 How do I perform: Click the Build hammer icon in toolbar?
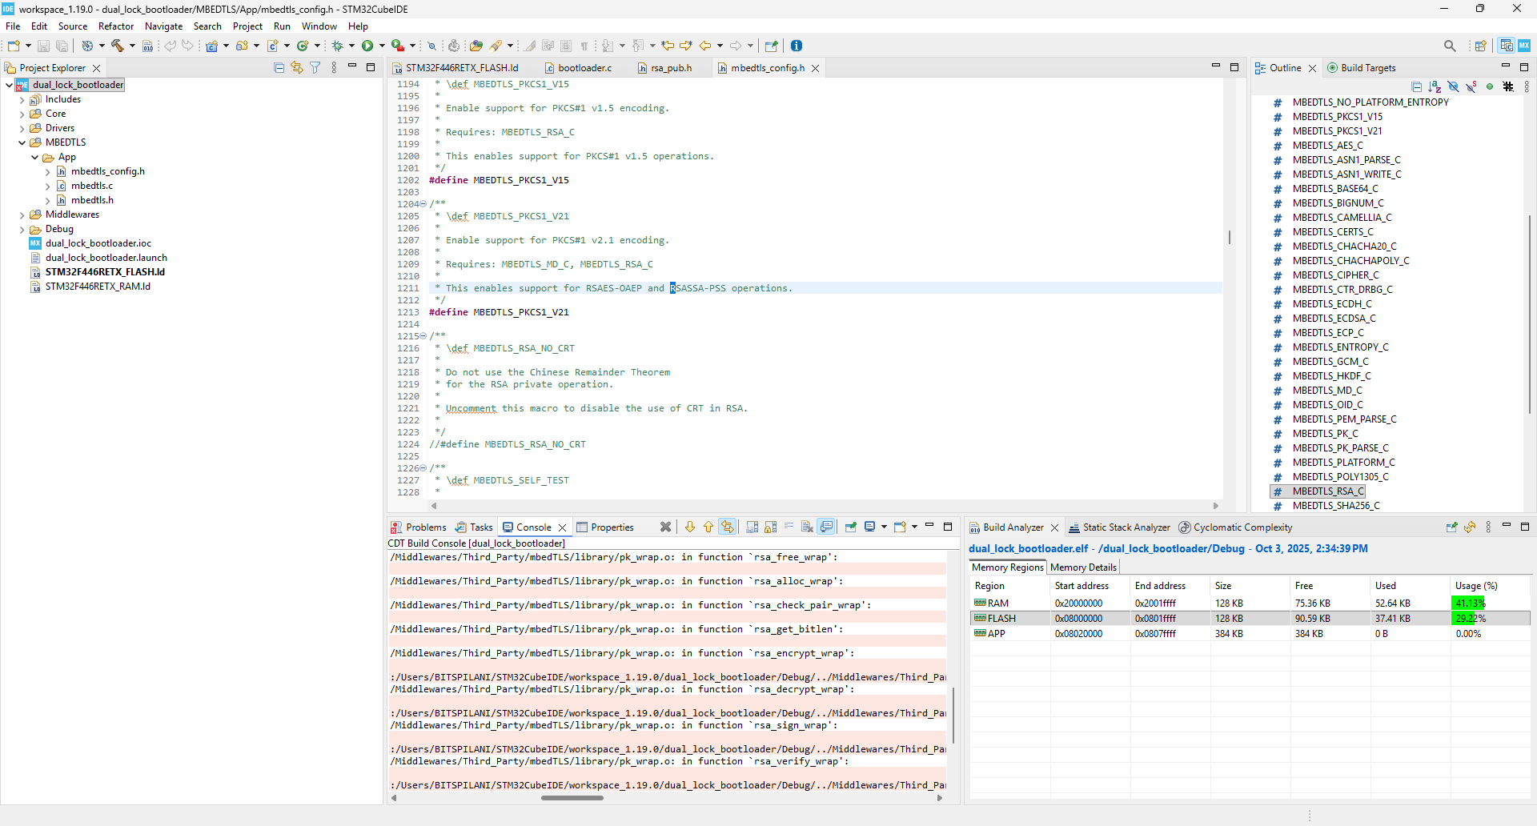[x=118, y=46]
